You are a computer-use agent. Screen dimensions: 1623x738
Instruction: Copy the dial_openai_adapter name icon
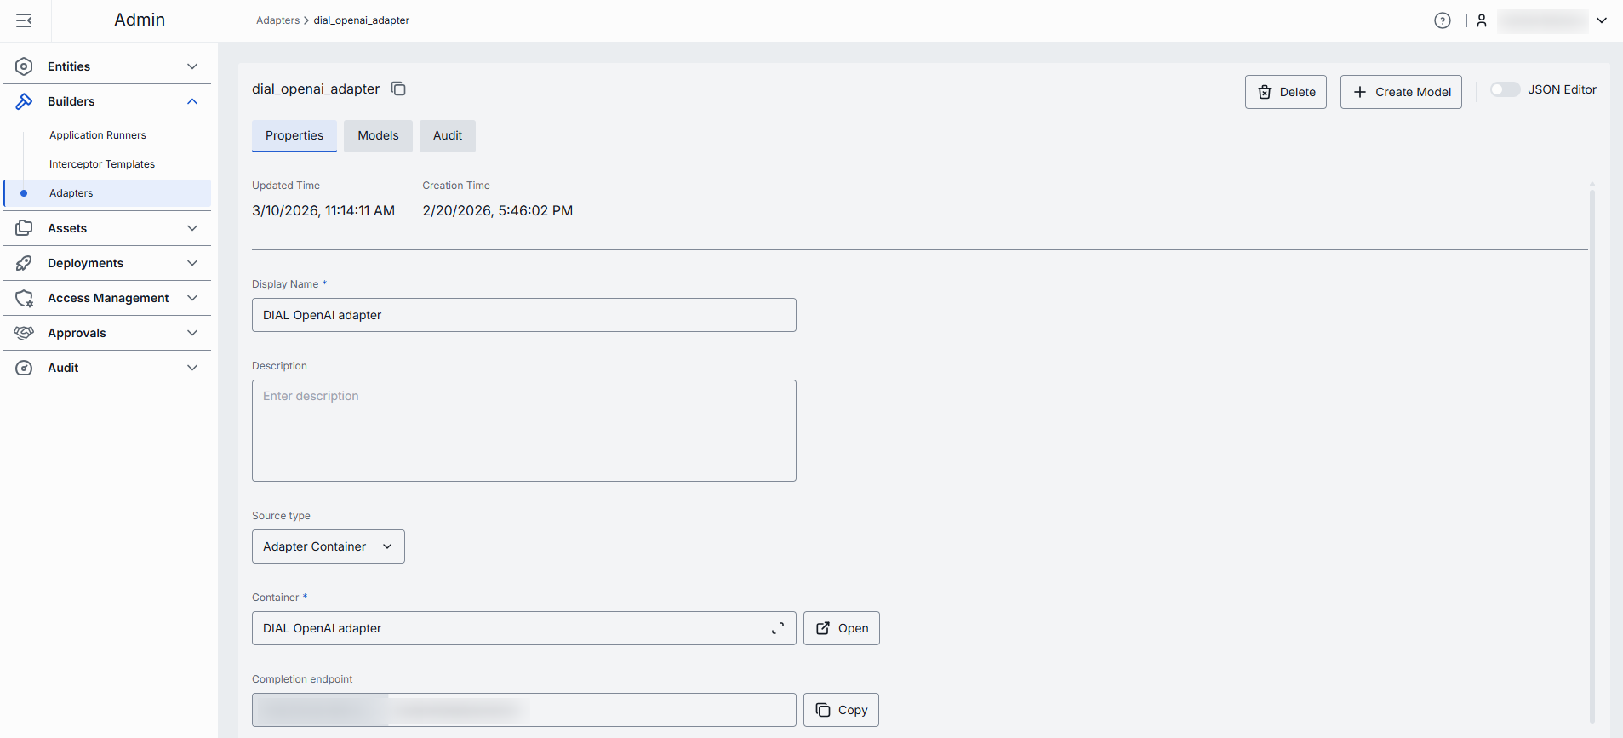click(398, 89)
